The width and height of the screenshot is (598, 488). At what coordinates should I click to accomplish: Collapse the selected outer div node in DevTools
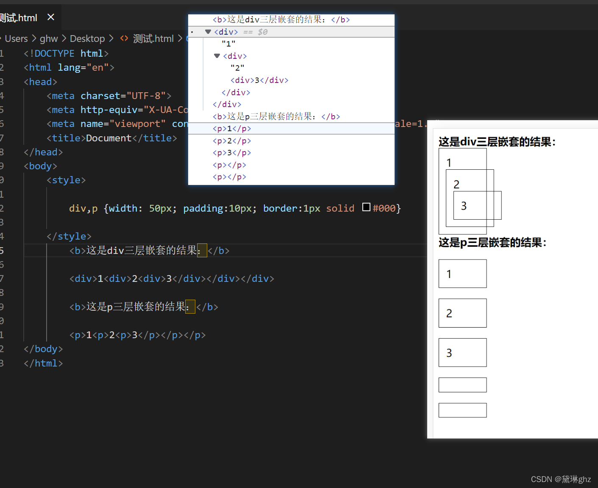(208, 32)
